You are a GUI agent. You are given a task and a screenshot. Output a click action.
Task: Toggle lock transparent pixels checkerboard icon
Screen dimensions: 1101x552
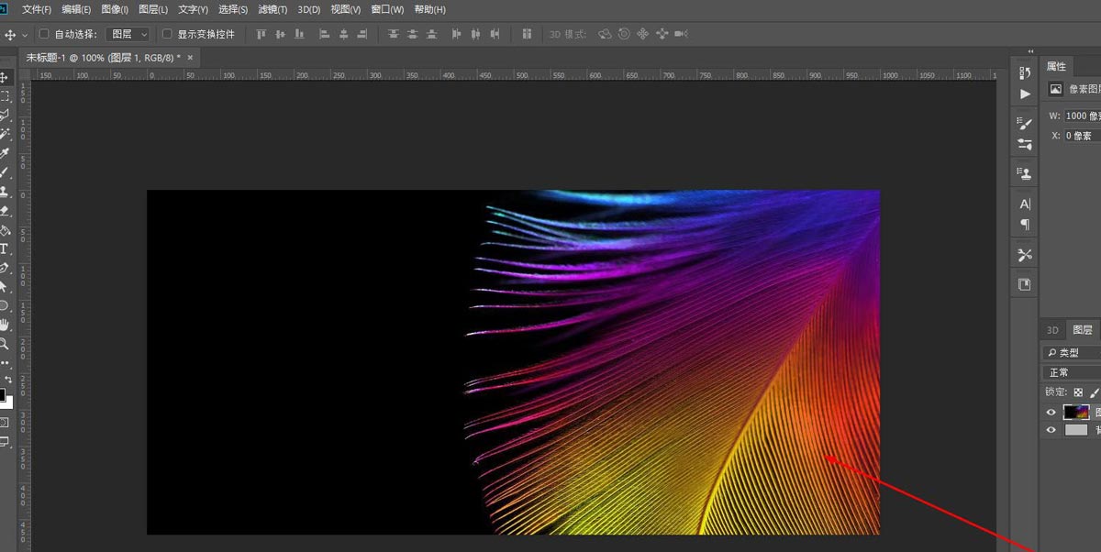point(1078,392)
